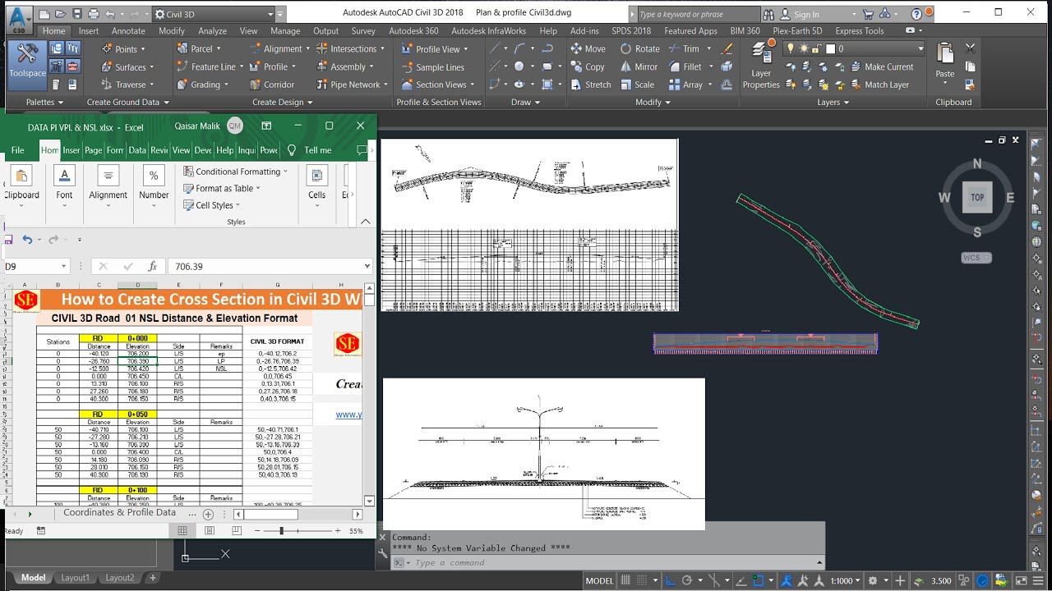Click the Cut scissors icon in Clipboard

click(x=971, y=49)
